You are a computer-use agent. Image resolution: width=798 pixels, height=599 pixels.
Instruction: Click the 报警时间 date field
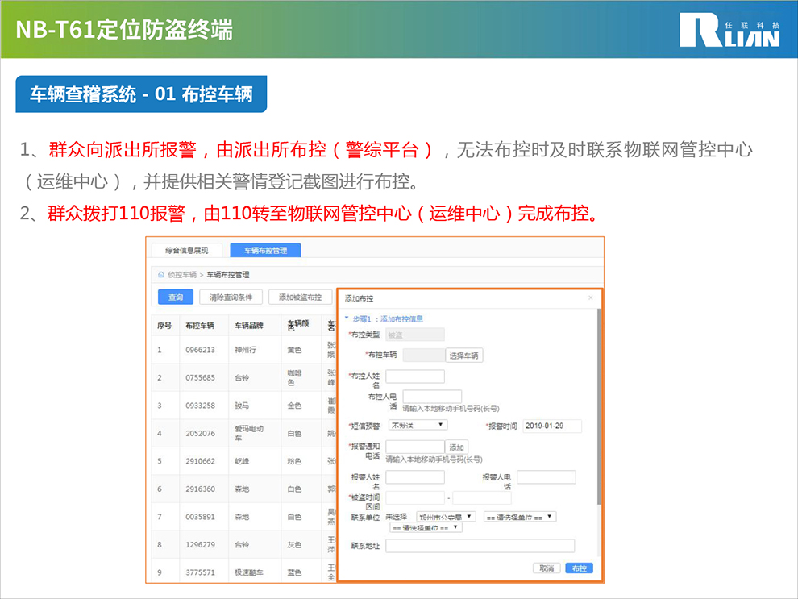(x=551, y=426)
